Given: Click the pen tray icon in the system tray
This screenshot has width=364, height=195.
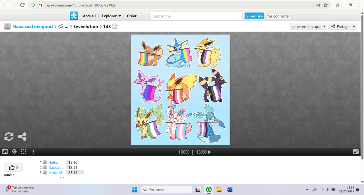Looking at the screenshot, I should [315, 190].
